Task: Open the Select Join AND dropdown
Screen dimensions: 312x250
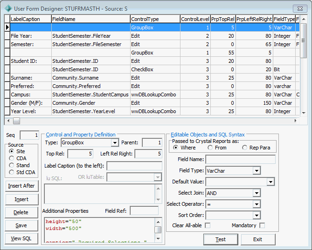Action: (257, 193)
